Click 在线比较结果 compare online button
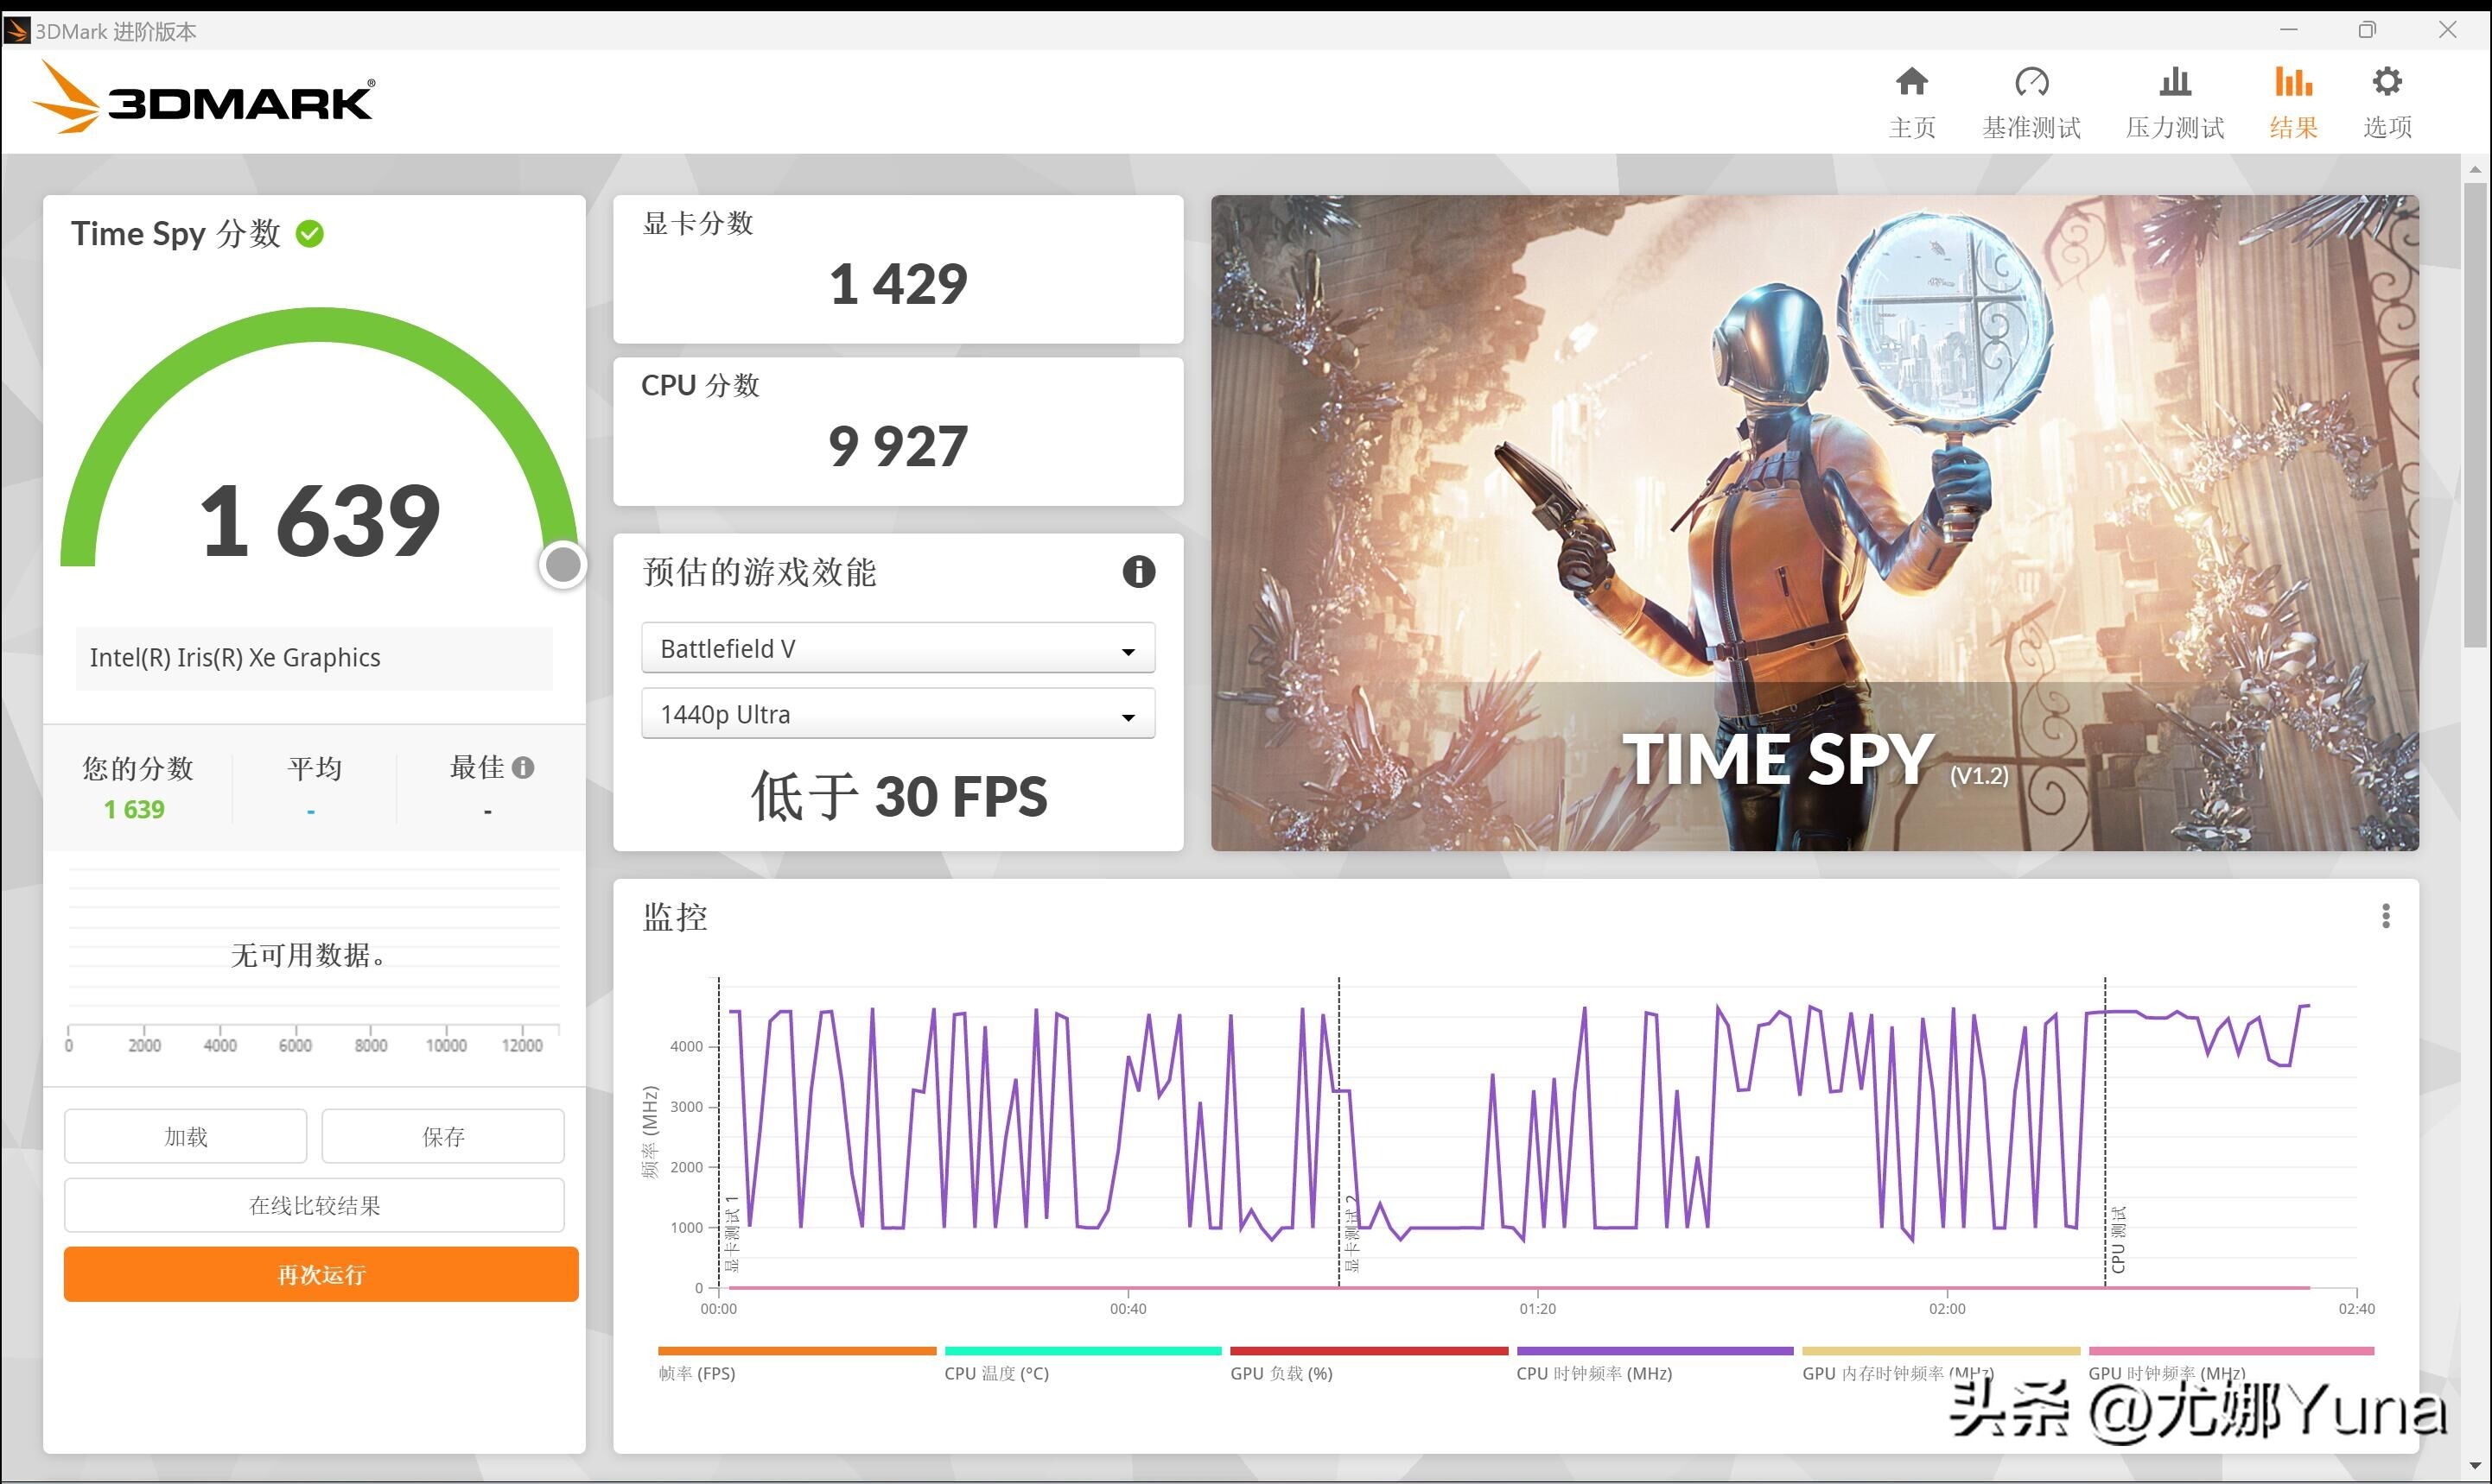This screenshot has width=2492, height=1484. [x=315, y=1205]
